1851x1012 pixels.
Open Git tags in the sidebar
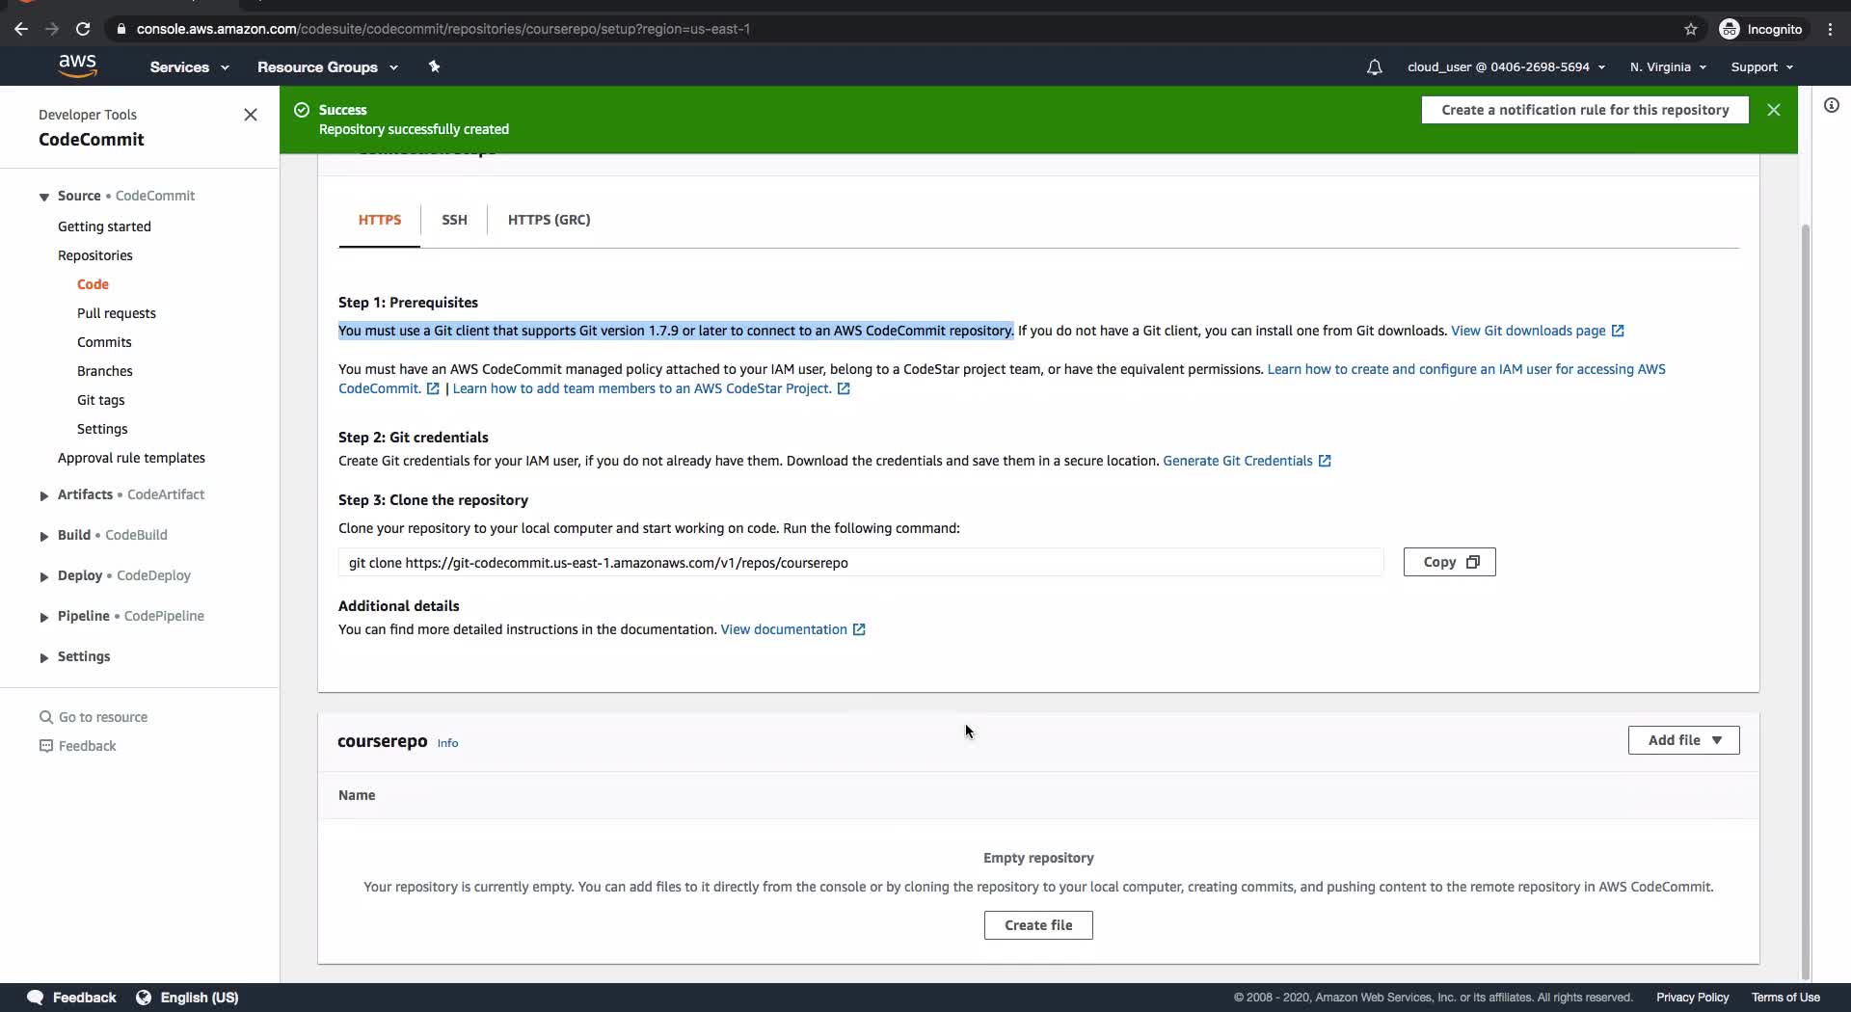tap(101, 400)
